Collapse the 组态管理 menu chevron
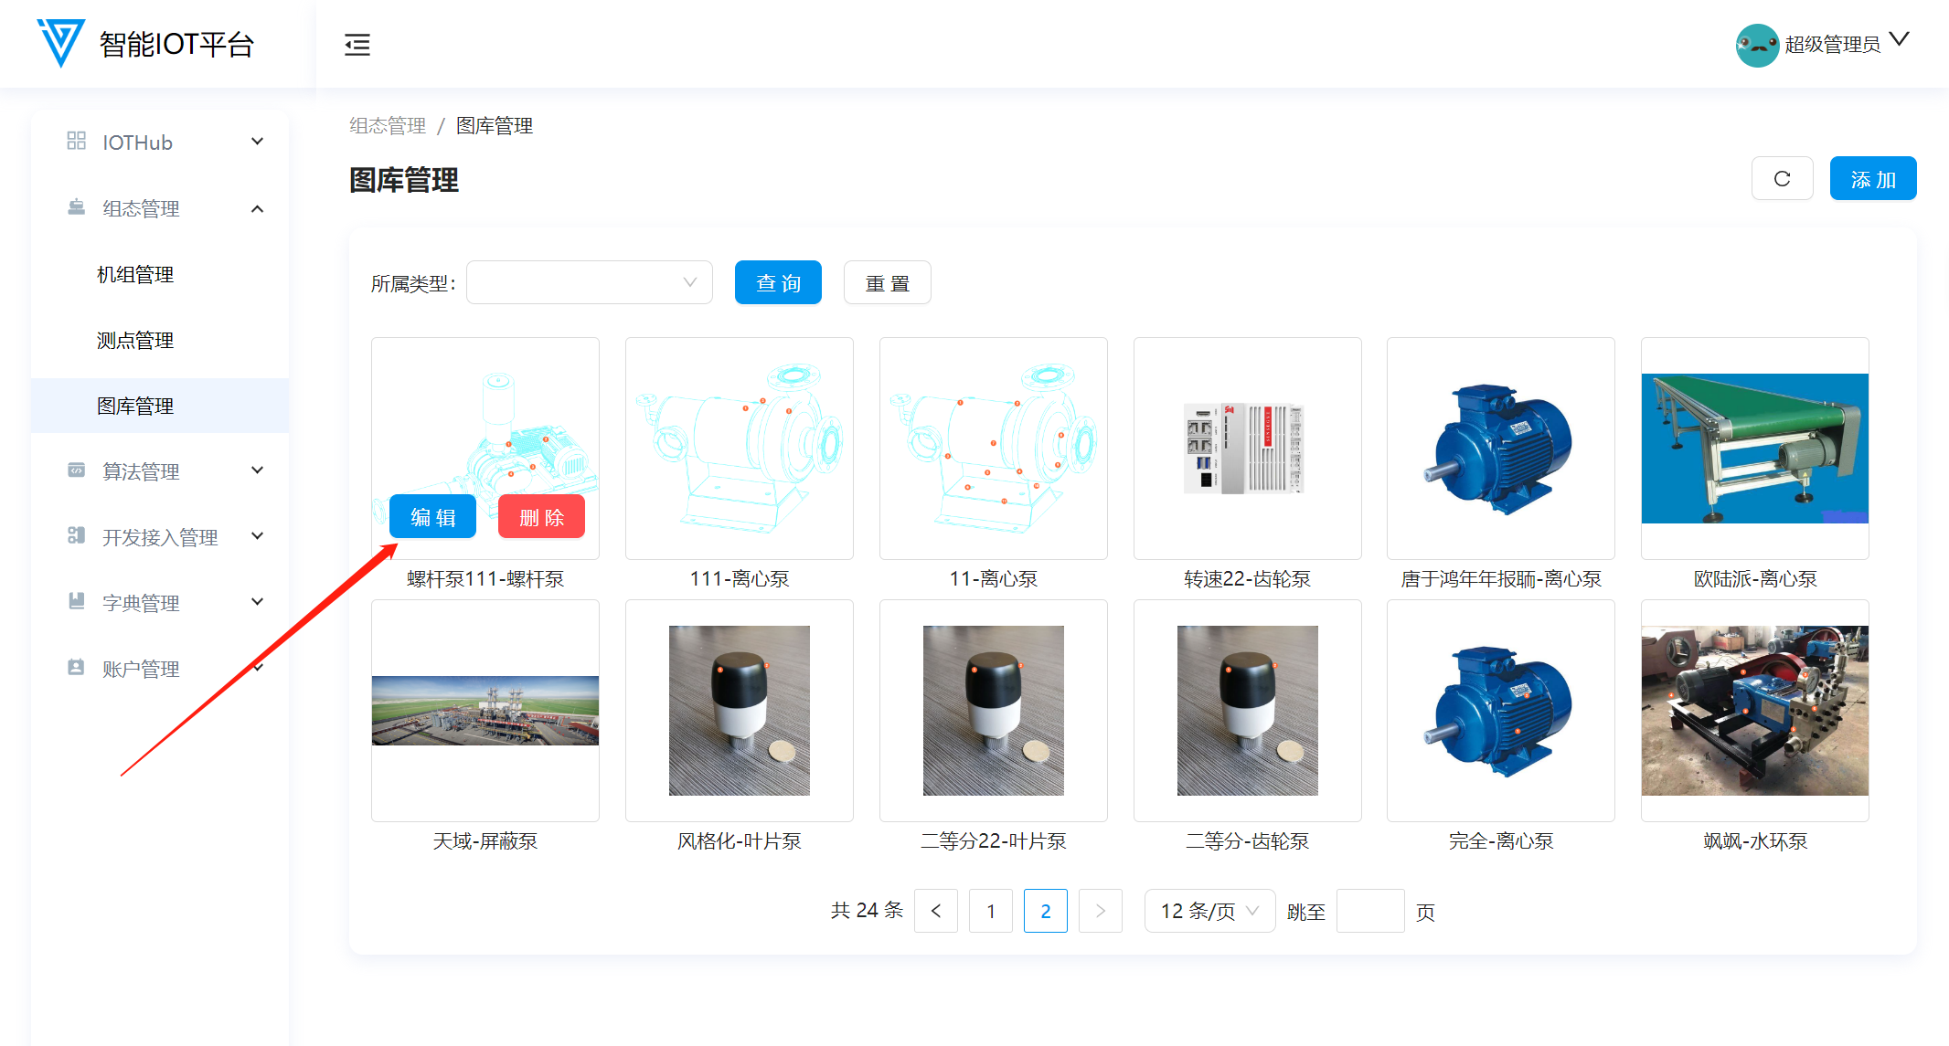This screenshot has width=1949, height=1046. pyautogui.click(x=258, y=208)
